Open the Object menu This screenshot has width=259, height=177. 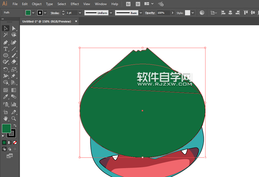coord(37,4)
